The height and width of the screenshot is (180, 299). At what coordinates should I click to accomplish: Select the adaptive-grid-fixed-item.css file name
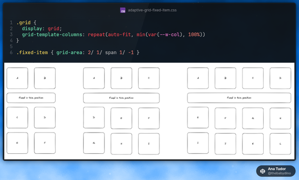152,10
